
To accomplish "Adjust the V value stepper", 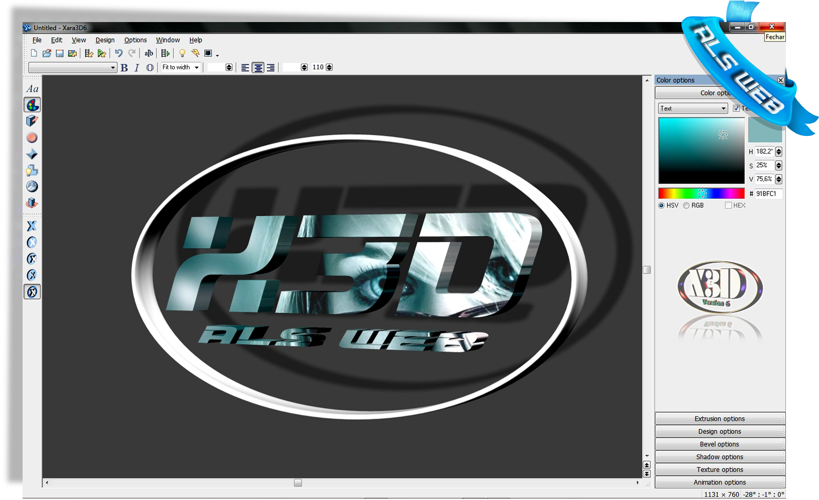I will pos(779,179).
